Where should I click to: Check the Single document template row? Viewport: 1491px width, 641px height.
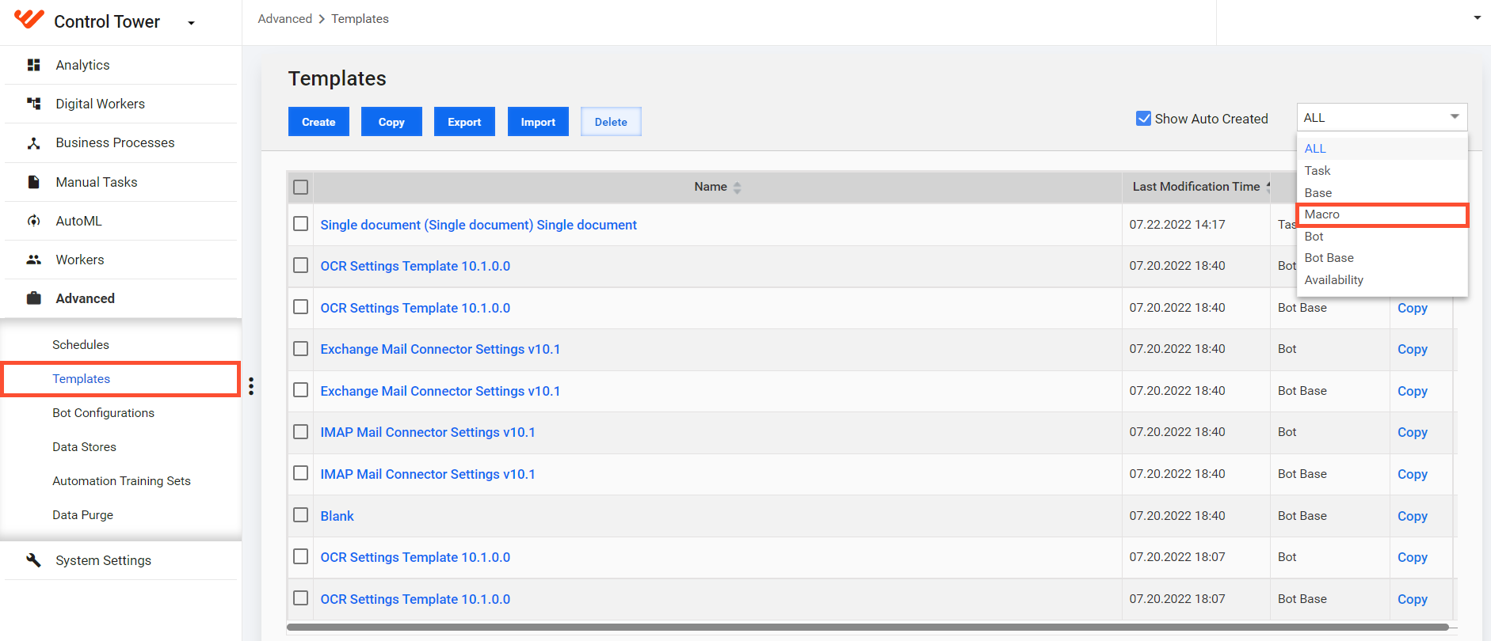pos(301,224)
